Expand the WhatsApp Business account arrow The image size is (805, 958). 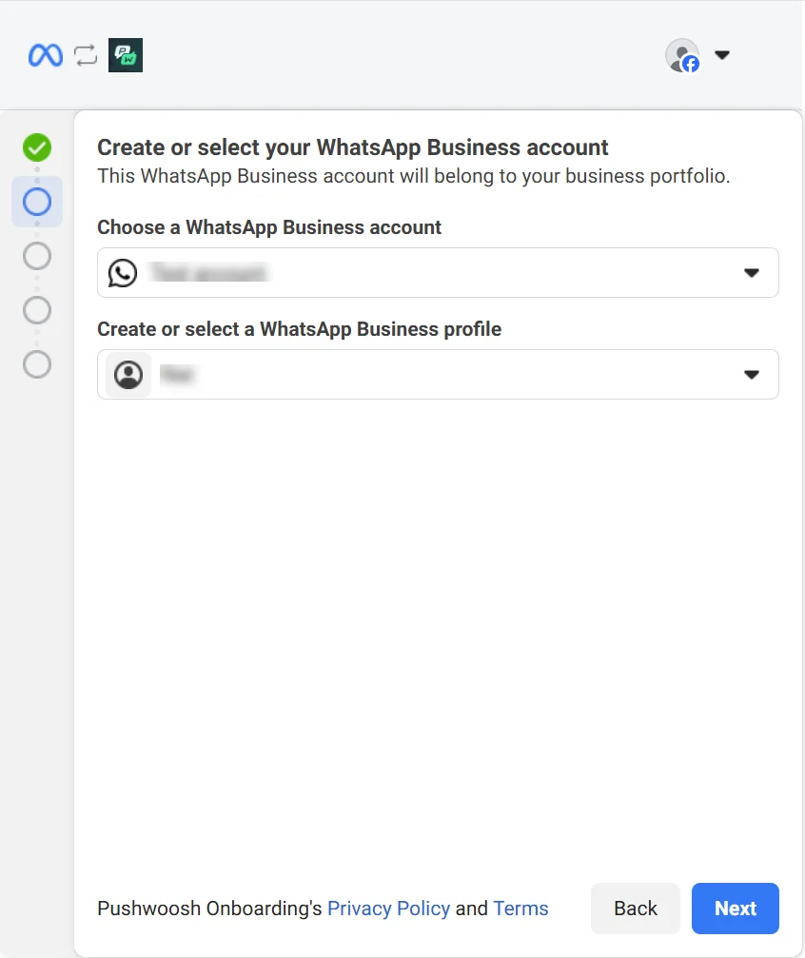752,273
